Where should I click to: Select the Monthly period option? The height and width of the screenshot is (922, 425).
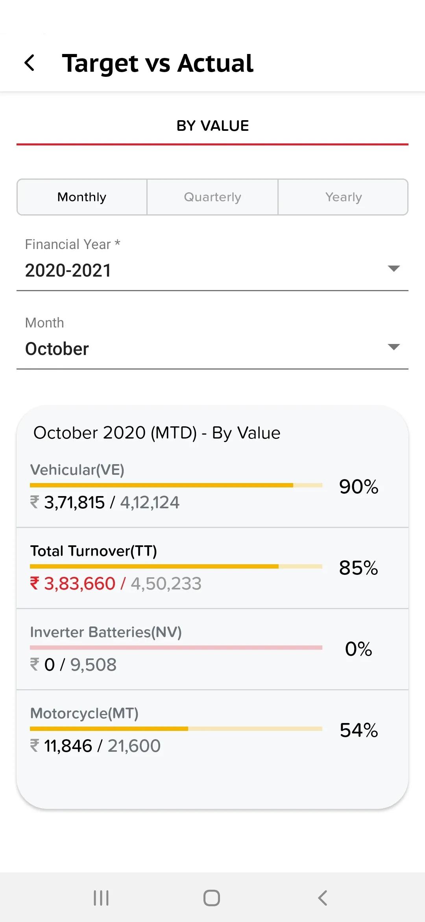click(82, 197)
